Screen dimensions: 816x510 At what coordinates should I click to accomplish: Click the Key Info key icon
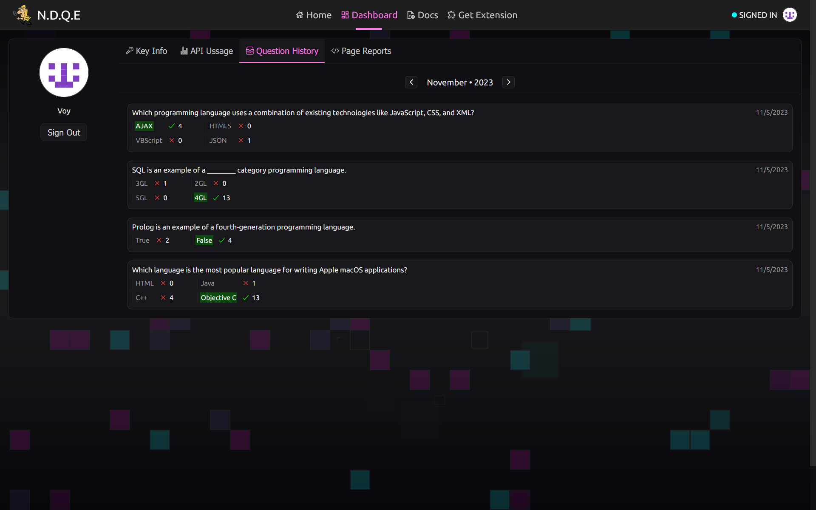click(x=130, y=51)
